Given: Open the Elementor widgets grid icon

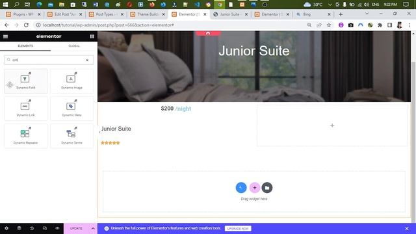Looking at the screenshot, I should click(x=92, y=36).
